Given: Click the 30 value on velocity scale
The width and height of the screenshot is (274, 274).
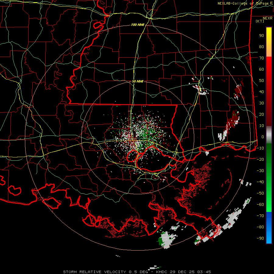Looking at the screenshot, I should click(x=262, y=103).
